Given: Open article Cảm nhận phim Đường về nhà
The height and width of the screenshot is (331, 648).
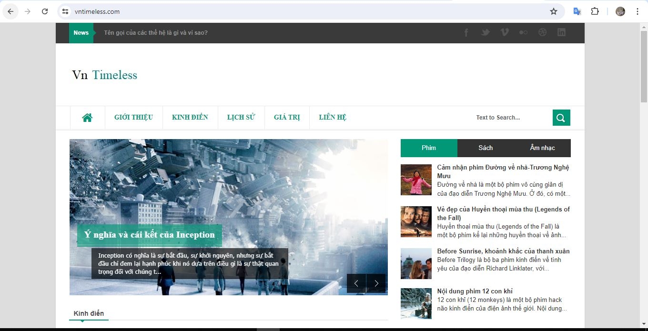Looking at the screenshot, I should [x=503, y=171].
